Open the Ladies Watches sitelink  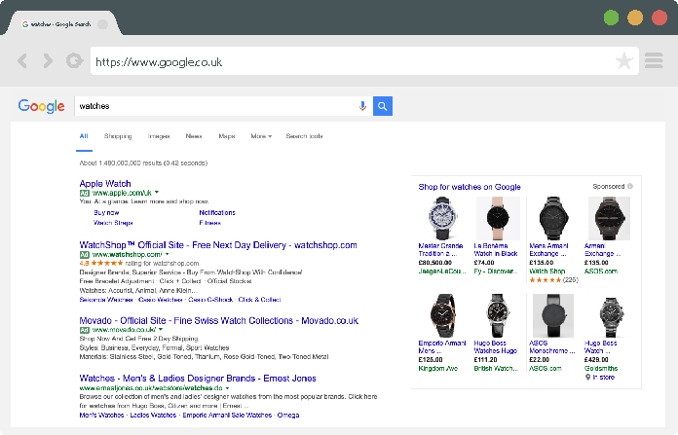click(x=154, y=416)
